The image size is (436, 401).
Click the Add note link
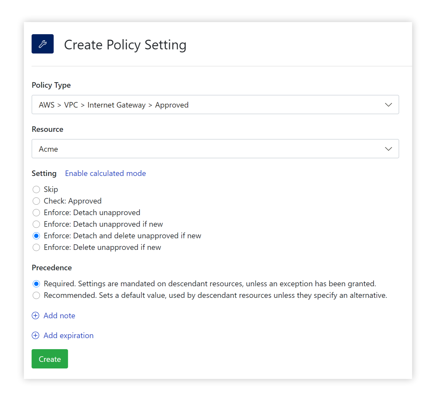pyautogui.click(x=59, y=316)
